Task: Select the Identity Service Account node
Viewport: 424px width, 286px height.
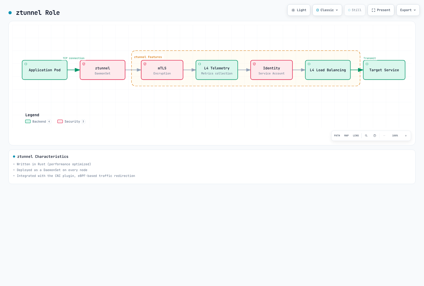Action: [x=272, y=70]
